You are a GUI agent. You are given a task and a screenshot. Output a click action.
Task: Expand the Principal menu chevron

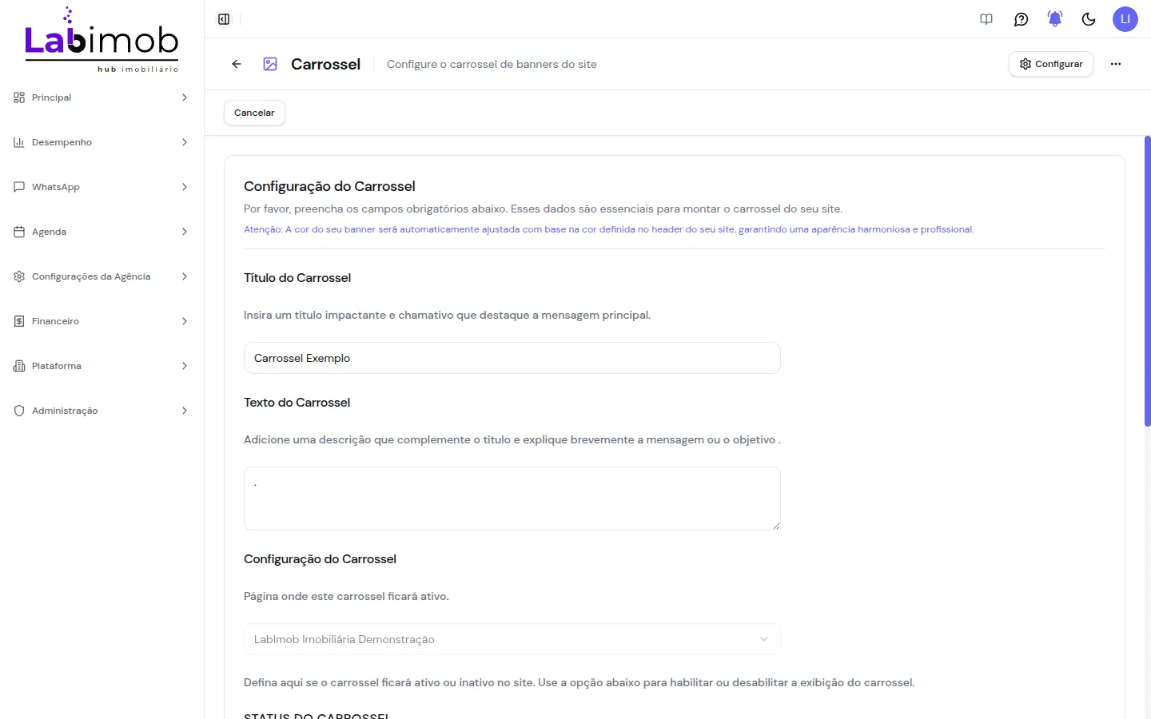(x=185, y=97)
